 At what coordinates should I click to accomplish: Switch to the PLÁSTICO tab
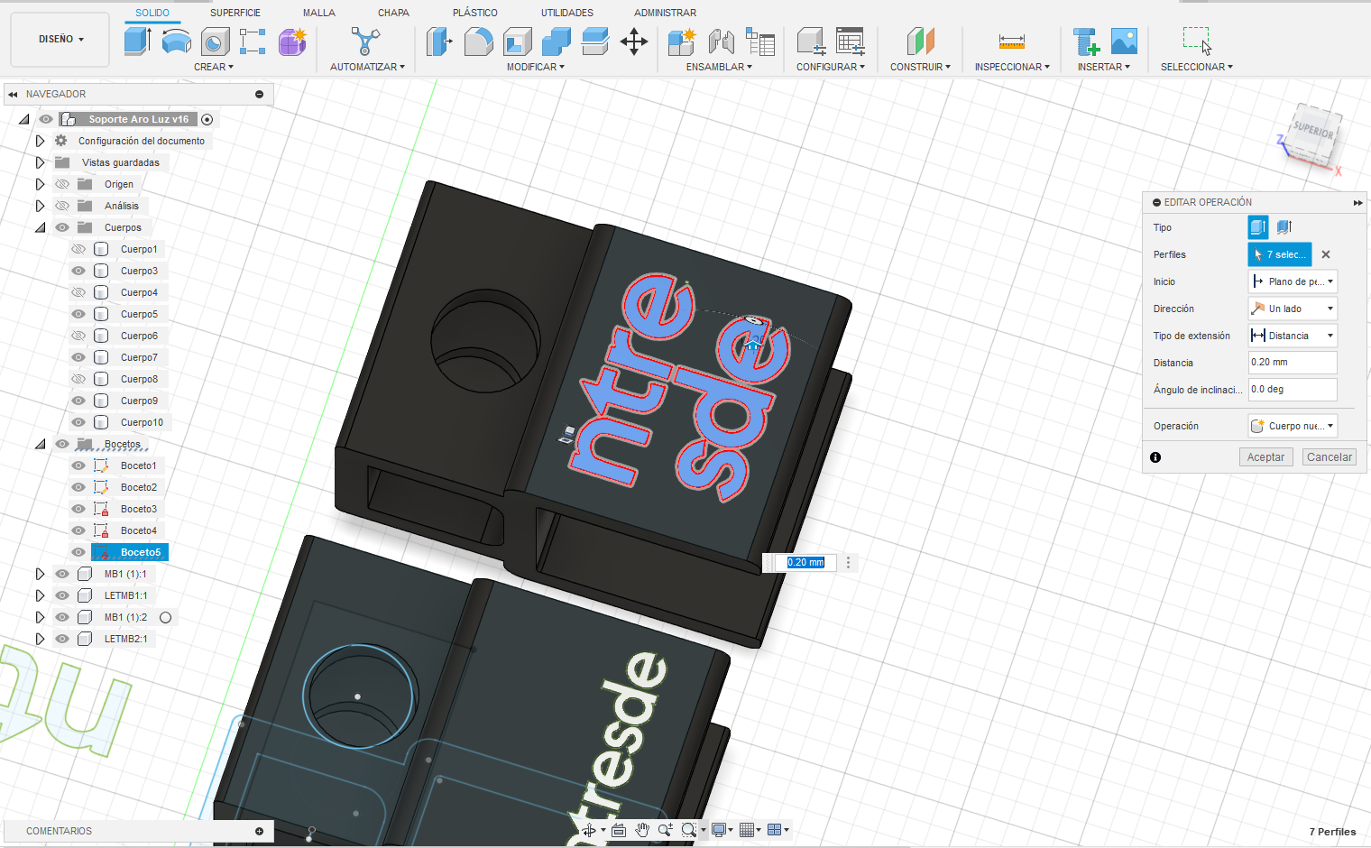tap(475, 13)
